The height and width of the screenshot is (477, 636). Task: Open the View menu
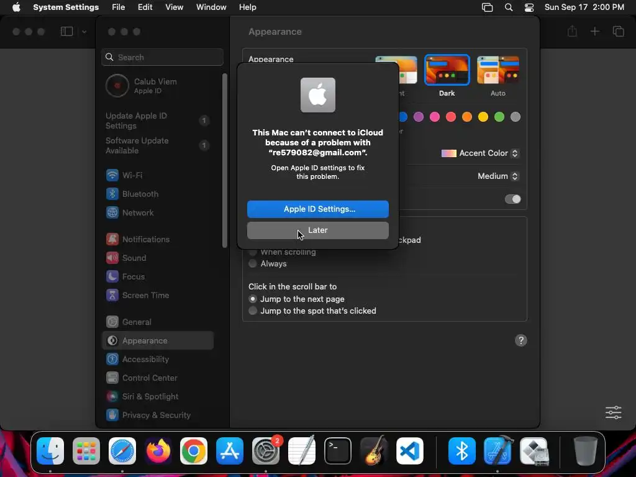pyautogui.click(x=175, y=7)
